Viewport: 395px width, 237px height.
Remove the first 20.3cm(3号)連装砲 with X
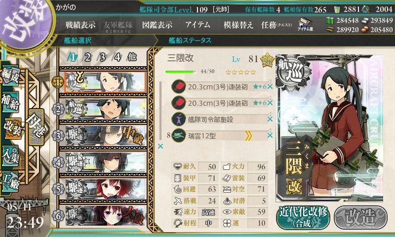[x=270, y=87]
